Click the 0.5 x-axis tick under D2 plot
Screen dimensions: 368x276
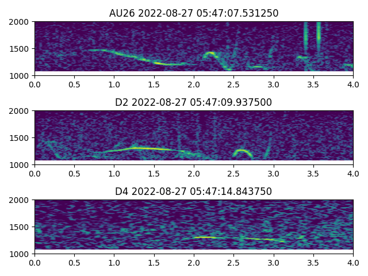click(x=74, y=173)
